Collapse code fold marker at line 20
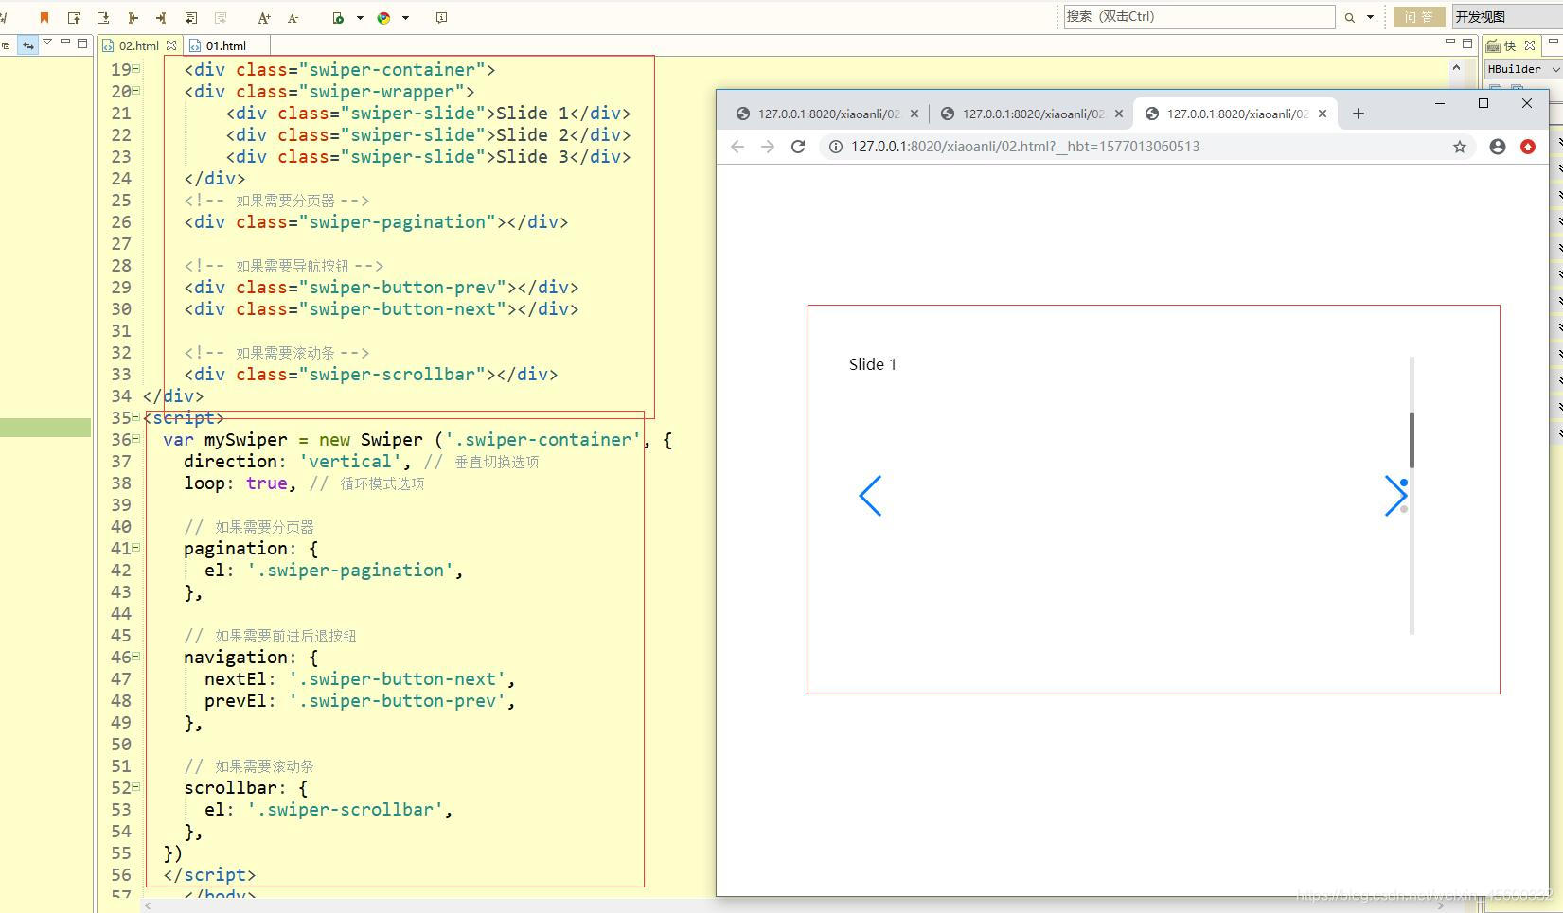1563x913 pixels. 136,90
